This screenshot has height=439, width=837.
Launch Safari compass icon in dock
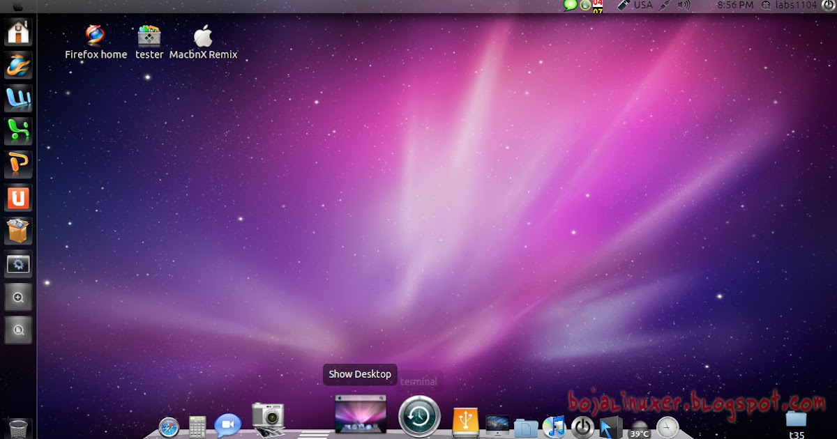click(x=169, y=427)
